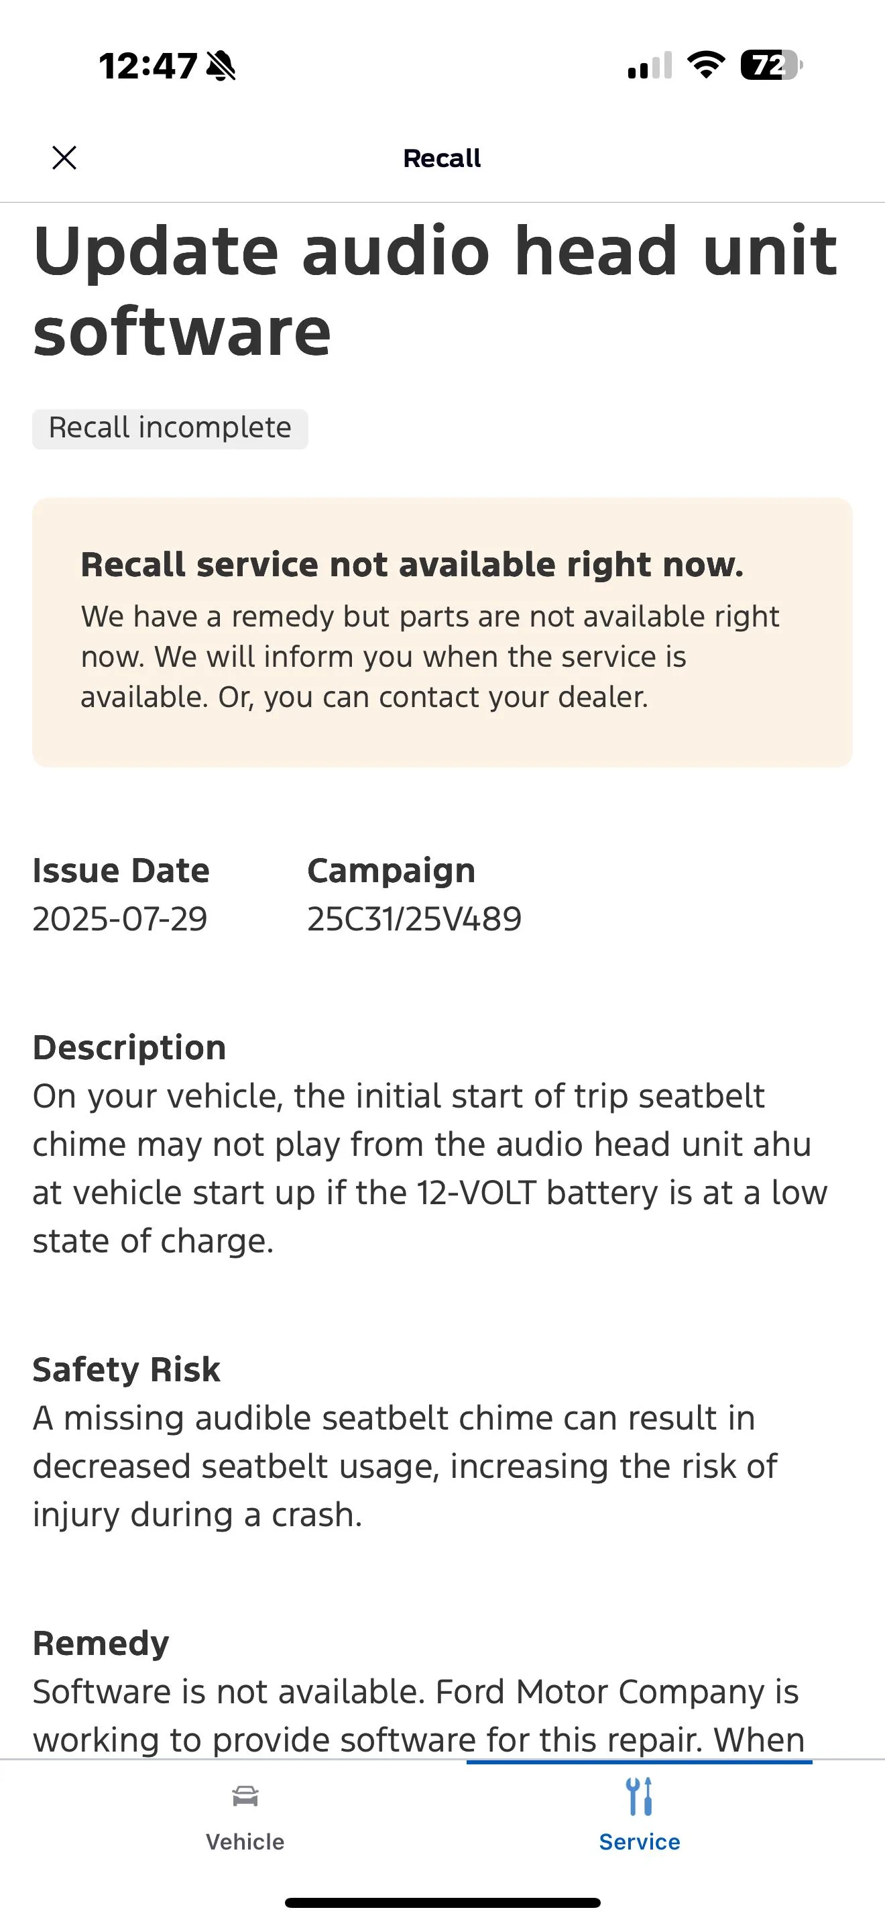
Task: Close the Recall screen with the X
Action: click(64, 158)
